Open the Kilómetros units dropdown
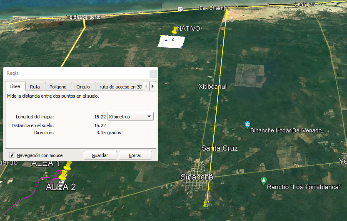The image size is (347, 221). coord(130,117)
